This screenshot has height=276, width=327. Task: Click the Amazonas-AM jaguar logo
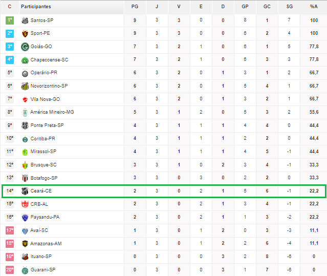pos(25,243)
